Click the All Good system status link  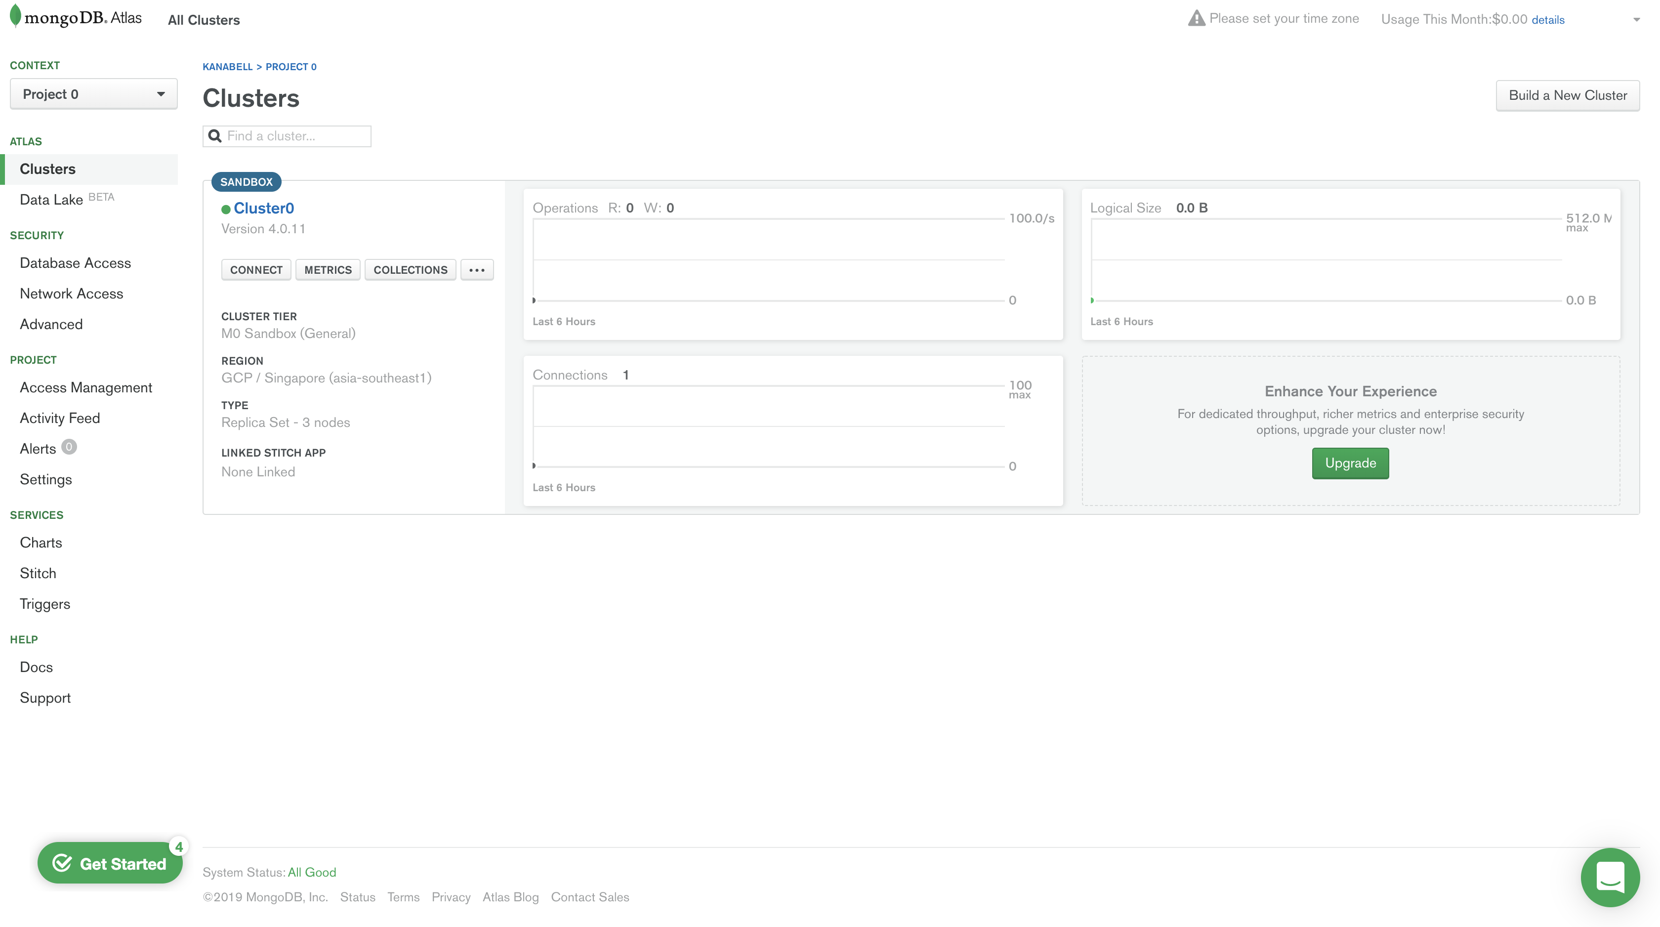tap(312, 872)
